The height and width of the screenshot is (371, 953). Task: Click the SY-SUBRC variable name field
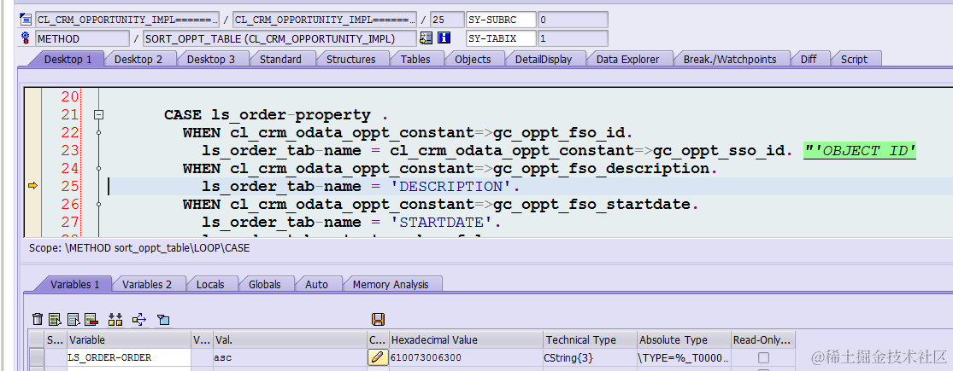pyautogui.click(x=501, y=20)
